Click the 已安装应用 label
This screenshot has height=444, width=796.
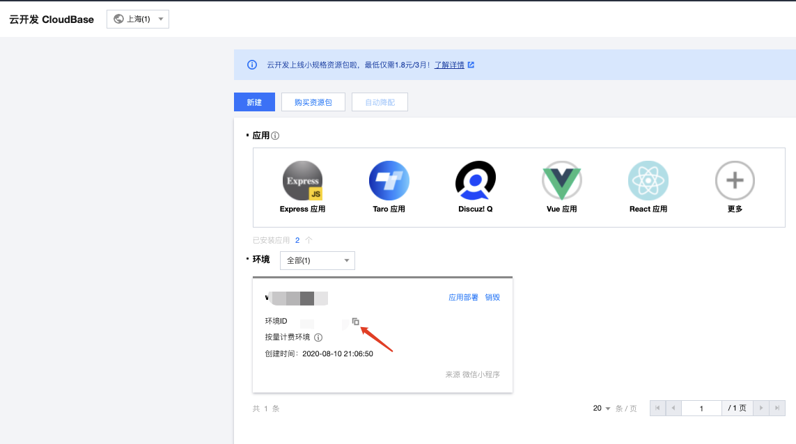point(271,240)
